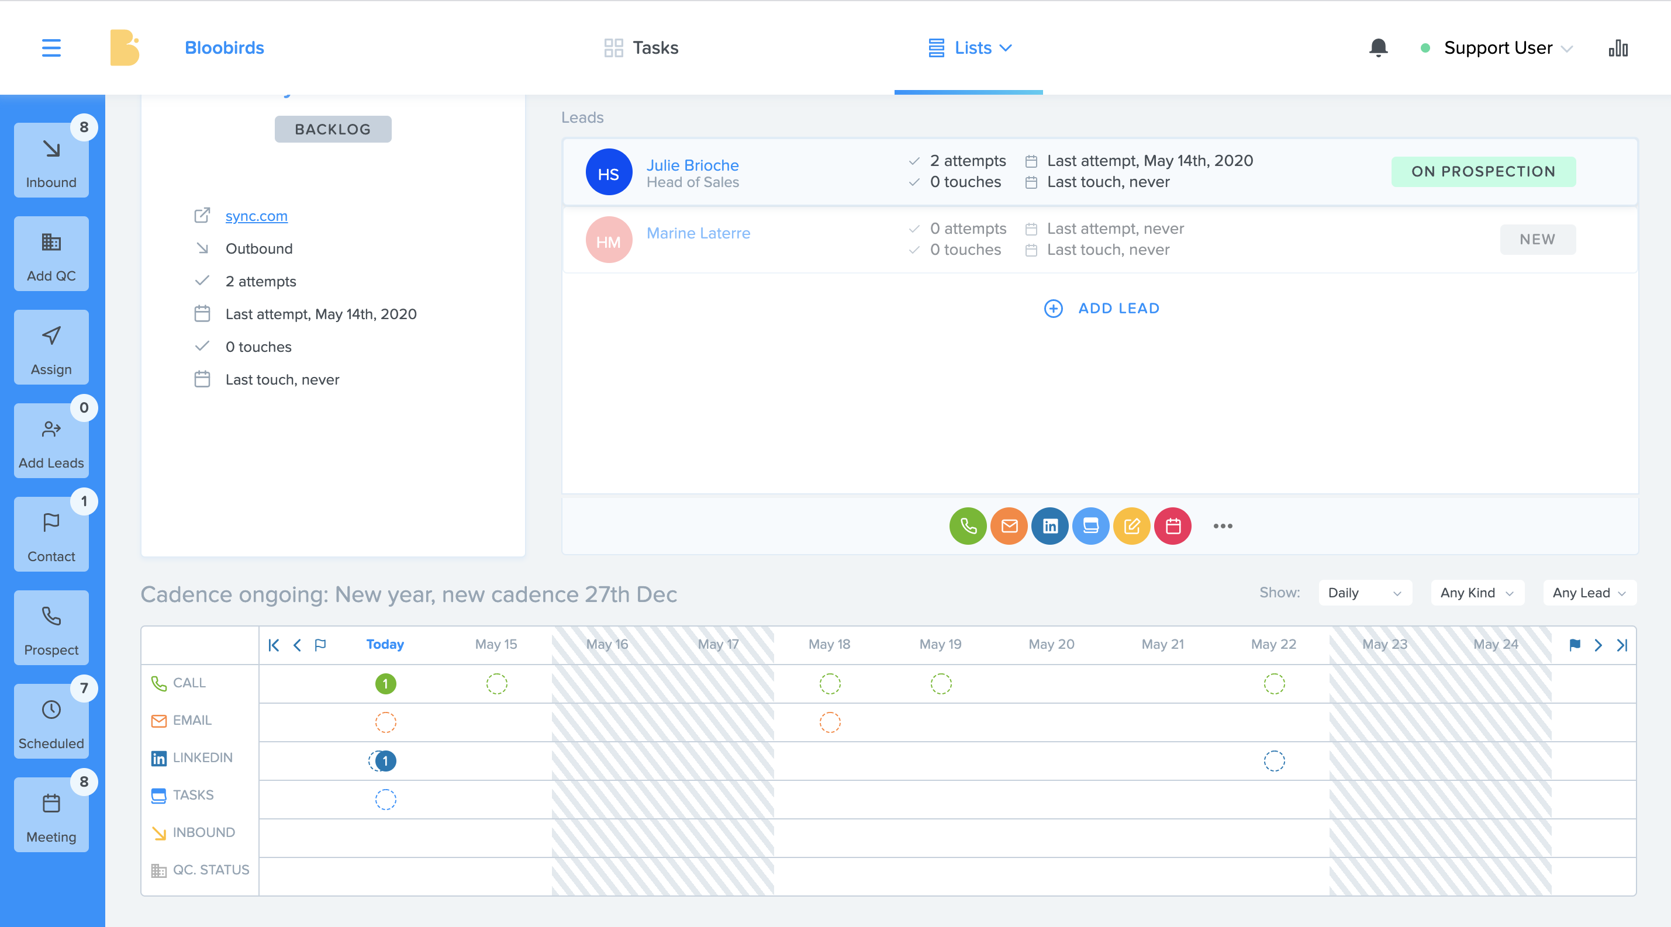The image size is (1671, 927).
Task: Click the NEW status badge
Action: [x=1537, y=239]
